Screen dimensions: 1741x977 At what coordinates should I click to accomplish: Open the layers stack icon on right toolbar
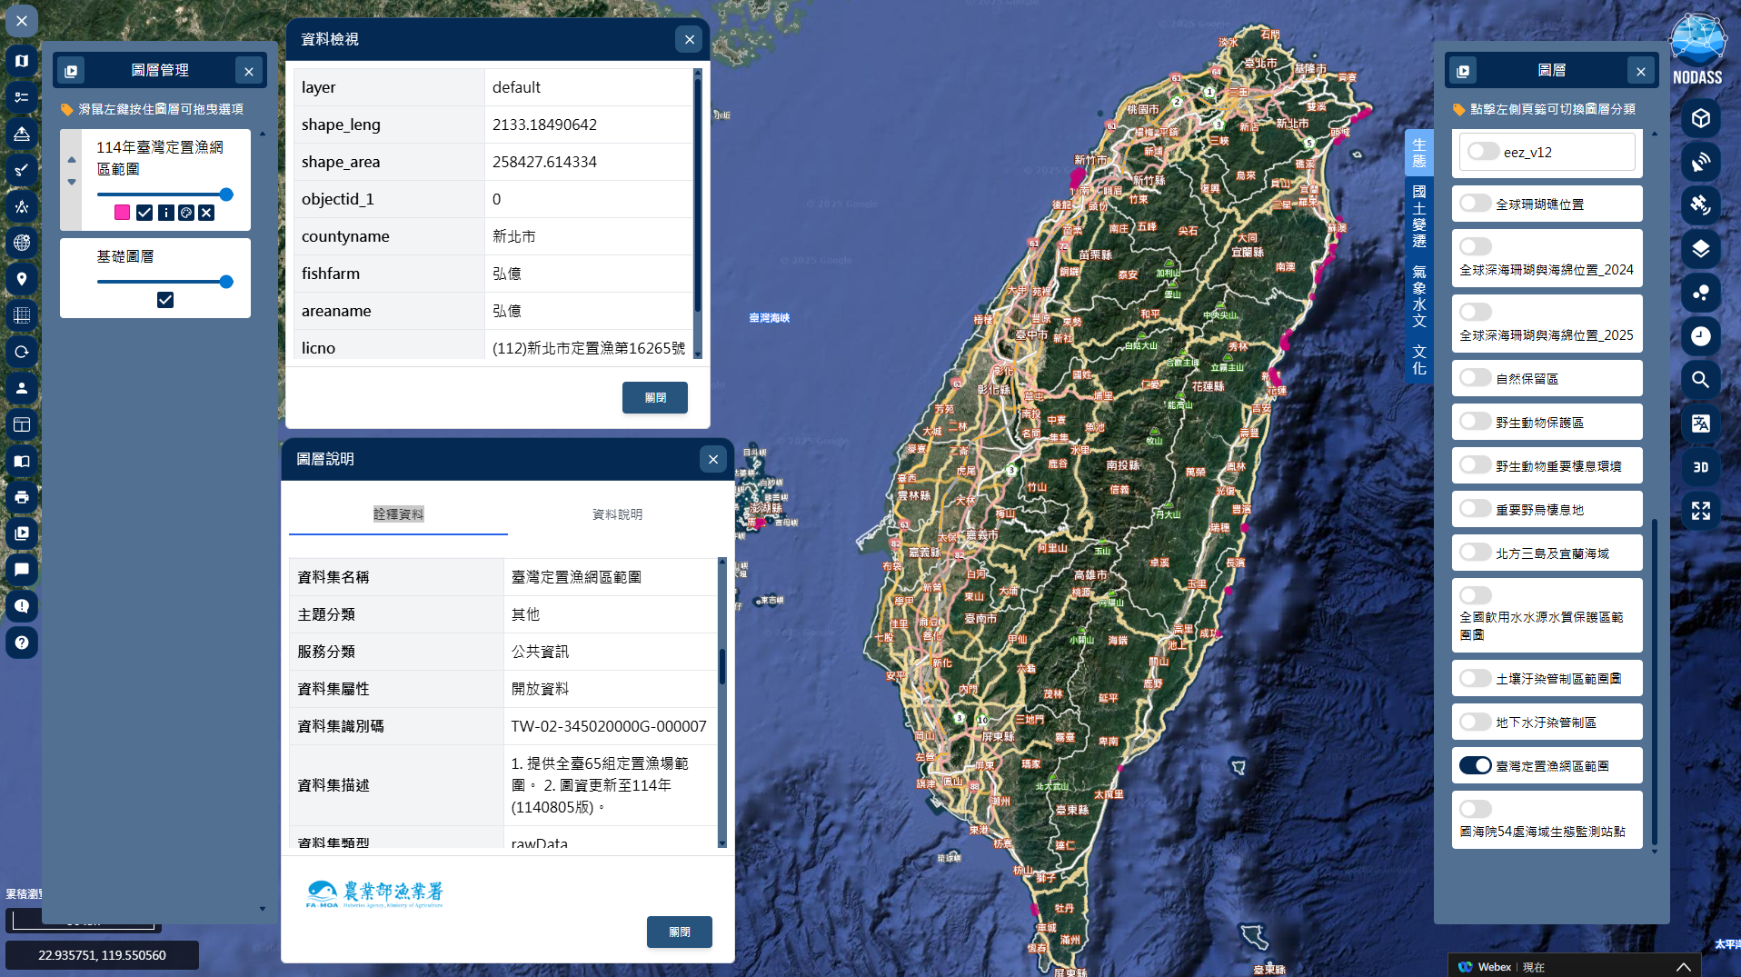pos(1701,249)
